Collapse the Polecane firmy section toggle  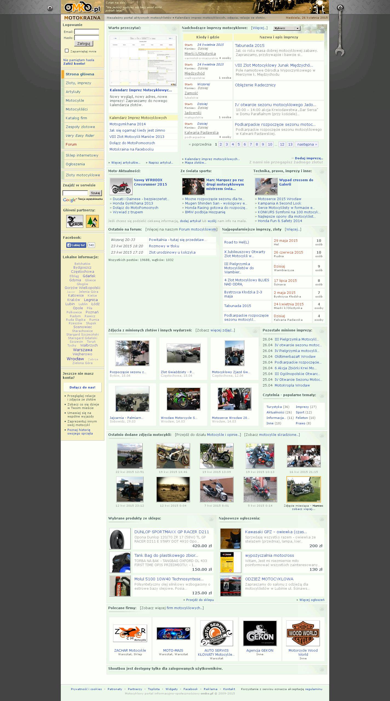(322, 609)
